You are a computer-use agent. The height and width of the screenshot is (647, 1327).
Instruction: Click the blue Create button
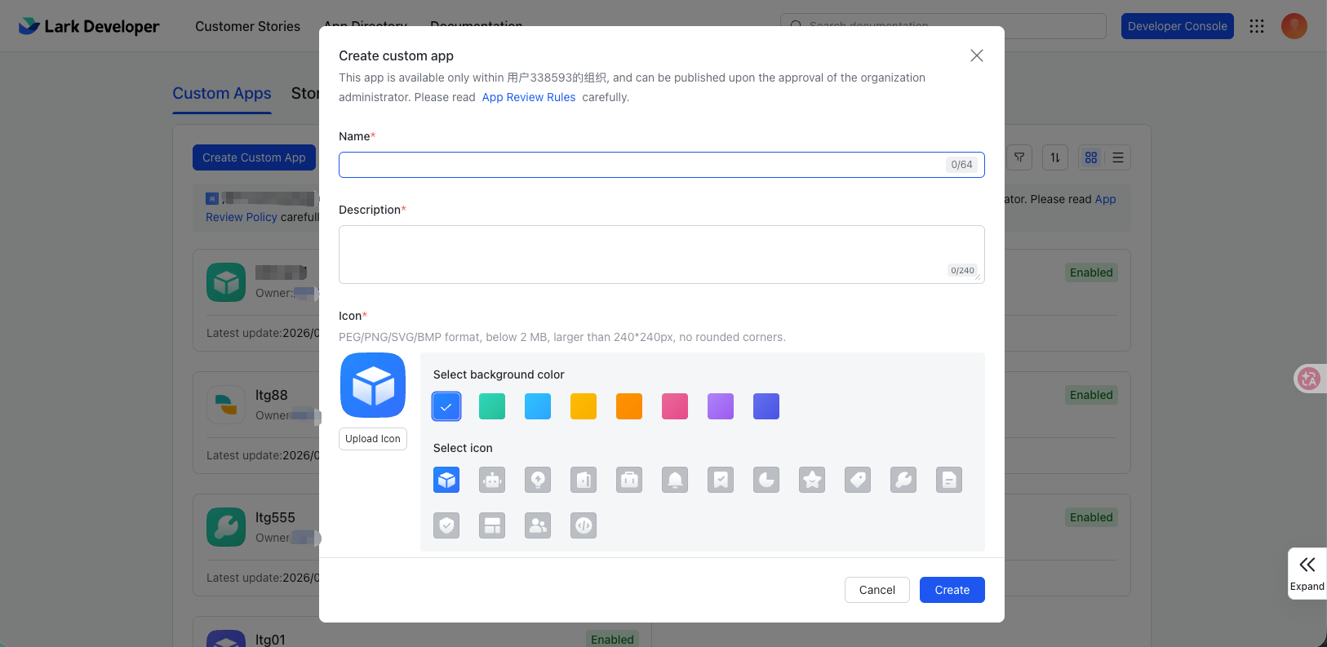(952, 590)
